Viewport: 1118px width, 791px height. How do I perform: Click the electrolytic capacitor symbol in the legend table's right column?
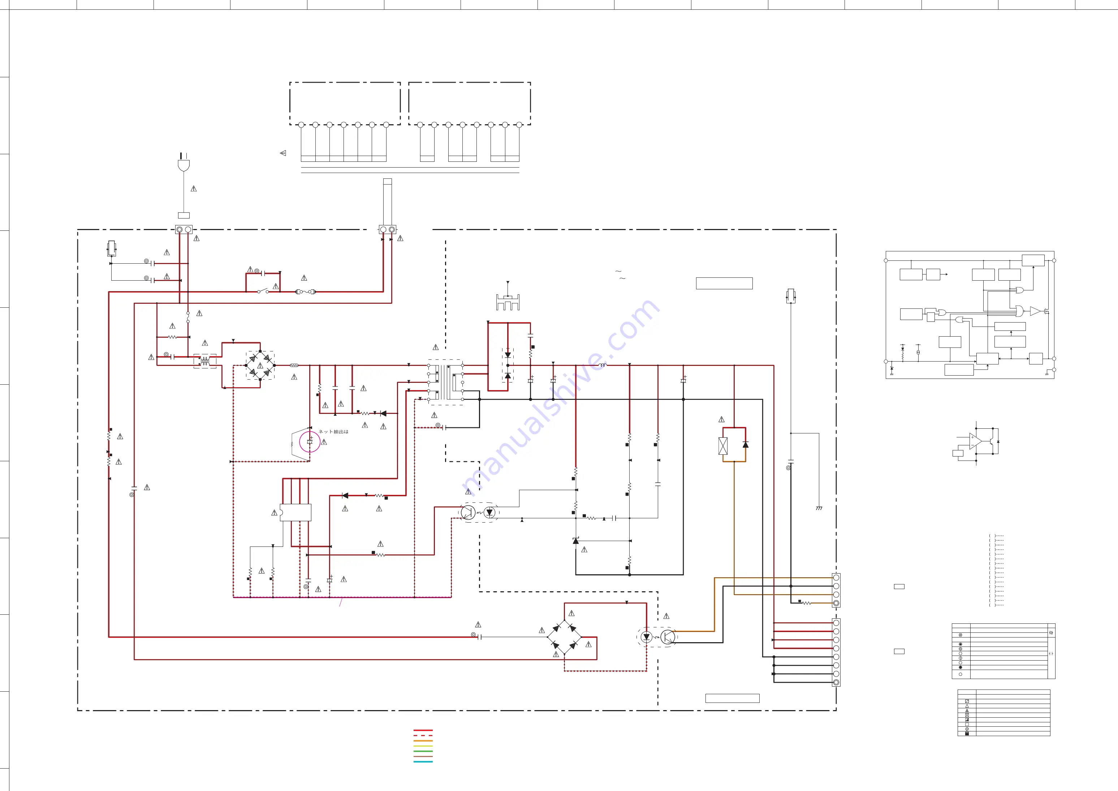click(x=1051, y=632)
